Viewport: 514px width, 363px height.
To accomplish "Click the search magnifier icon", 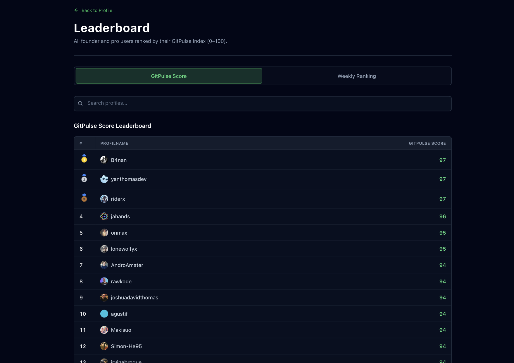I will point(80,103).
